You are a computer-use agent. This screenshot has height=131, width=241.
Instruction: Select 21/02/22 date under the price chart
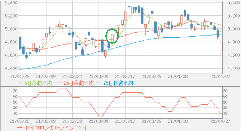pos(72,76)
